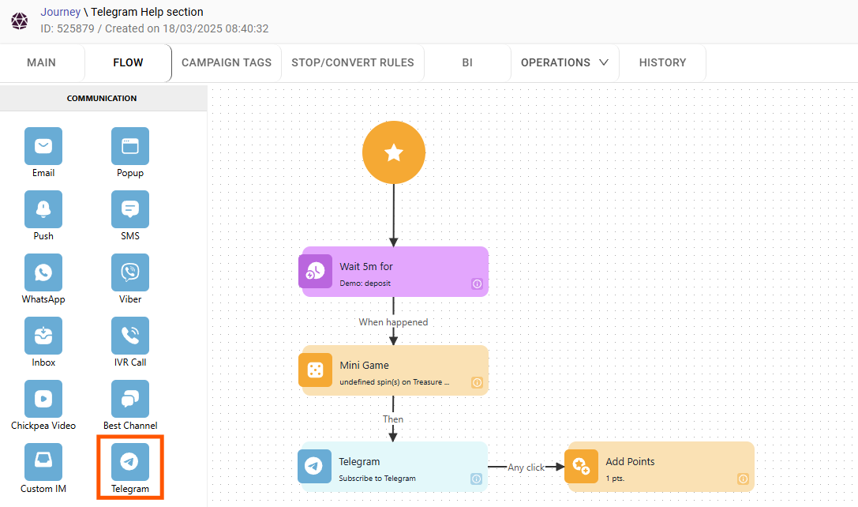Pick the SMS channel icon
Viewport: 858px width, 507px height.
130,209
